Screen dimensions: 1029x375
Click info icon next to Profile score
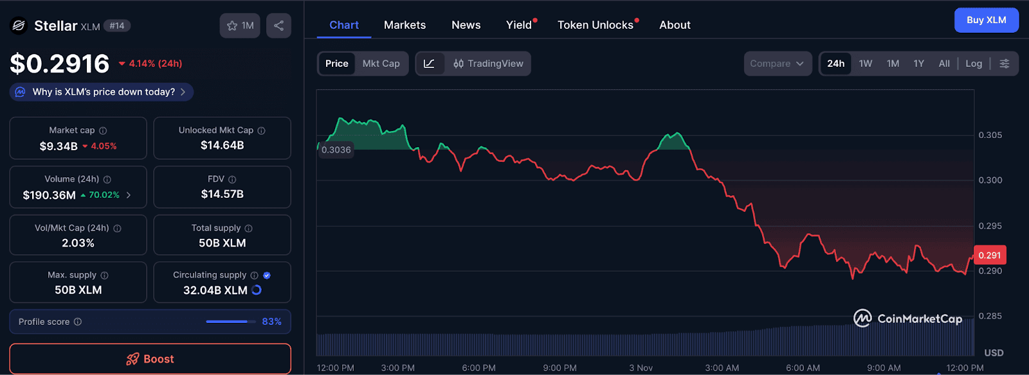coord(78,322)
